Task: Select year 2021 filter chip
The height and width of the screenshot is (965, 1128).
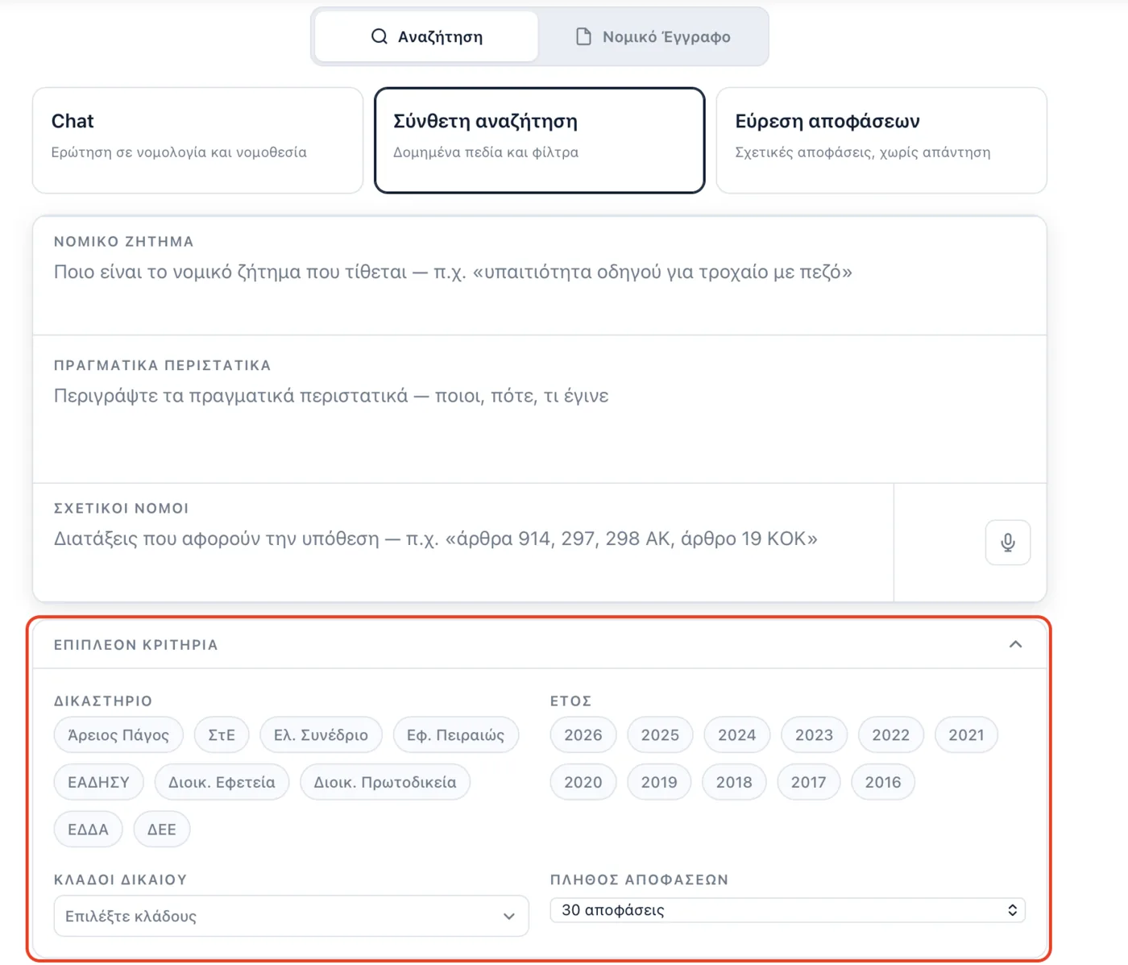Action: tap(966, 735)
